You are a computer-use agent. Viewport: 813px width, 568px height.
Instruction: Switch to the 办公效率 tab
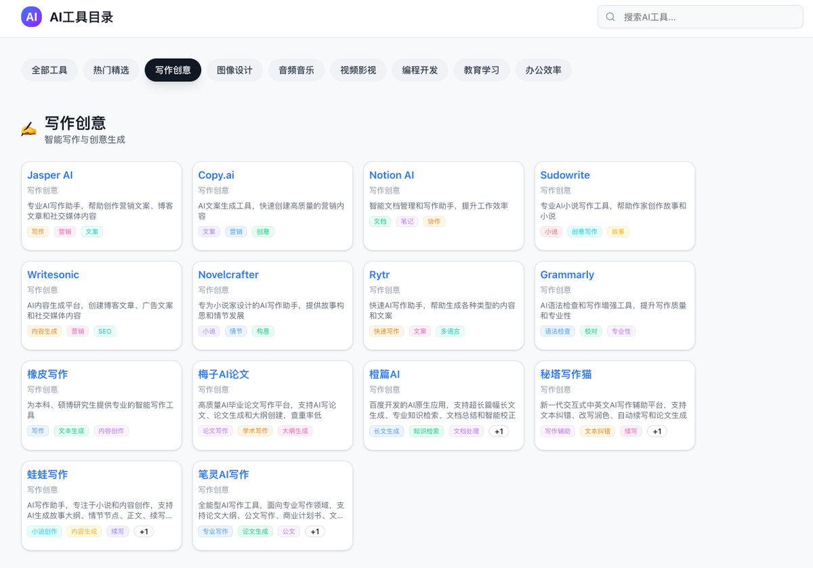coord(543,70)
